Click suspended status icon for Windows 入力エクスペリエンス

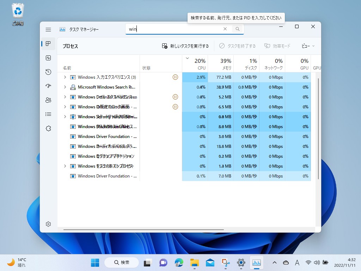175,77
